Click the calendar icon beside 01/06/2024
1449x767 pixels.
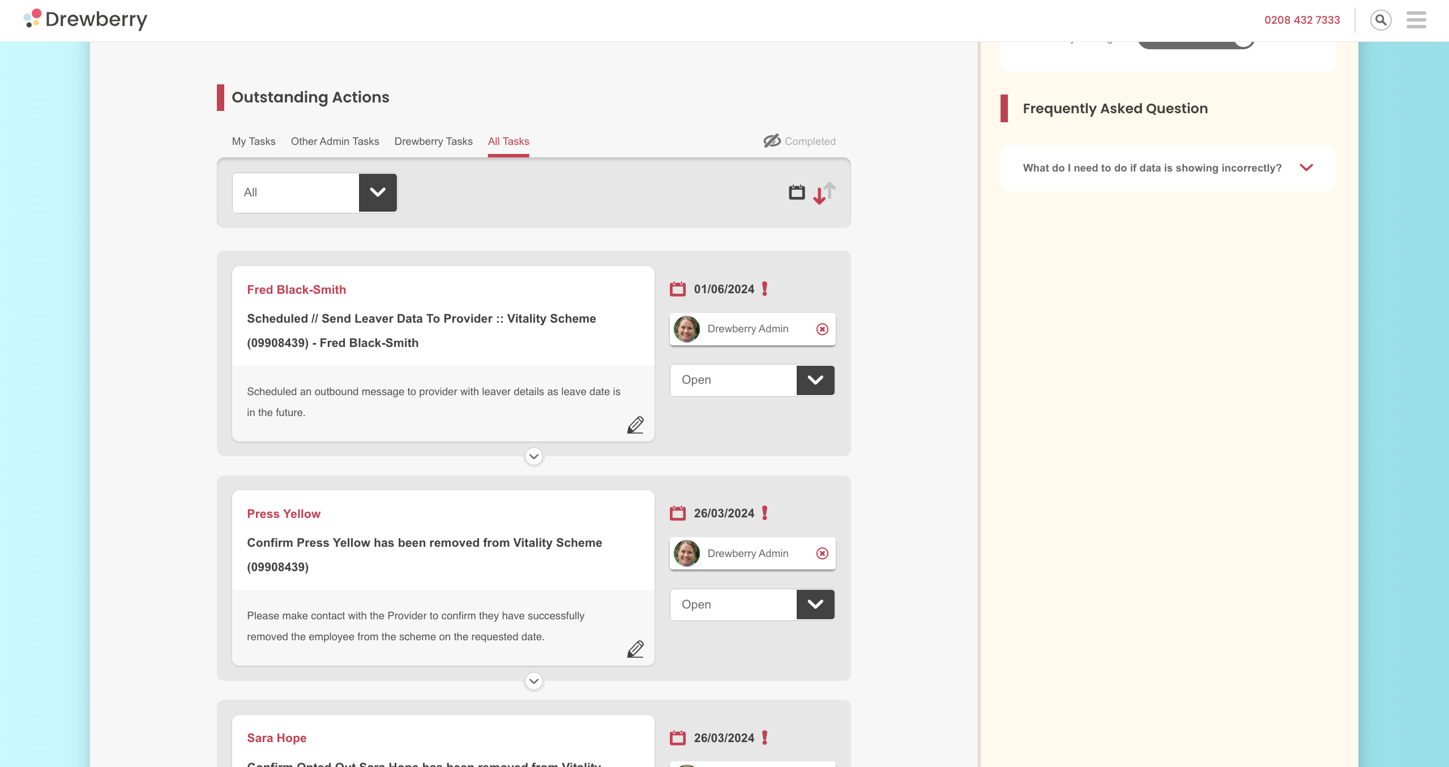pyautogui.click(x=677, y=289)
